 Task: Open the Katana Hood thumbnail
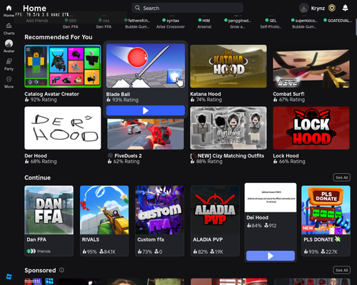click(x=228, y=66)
